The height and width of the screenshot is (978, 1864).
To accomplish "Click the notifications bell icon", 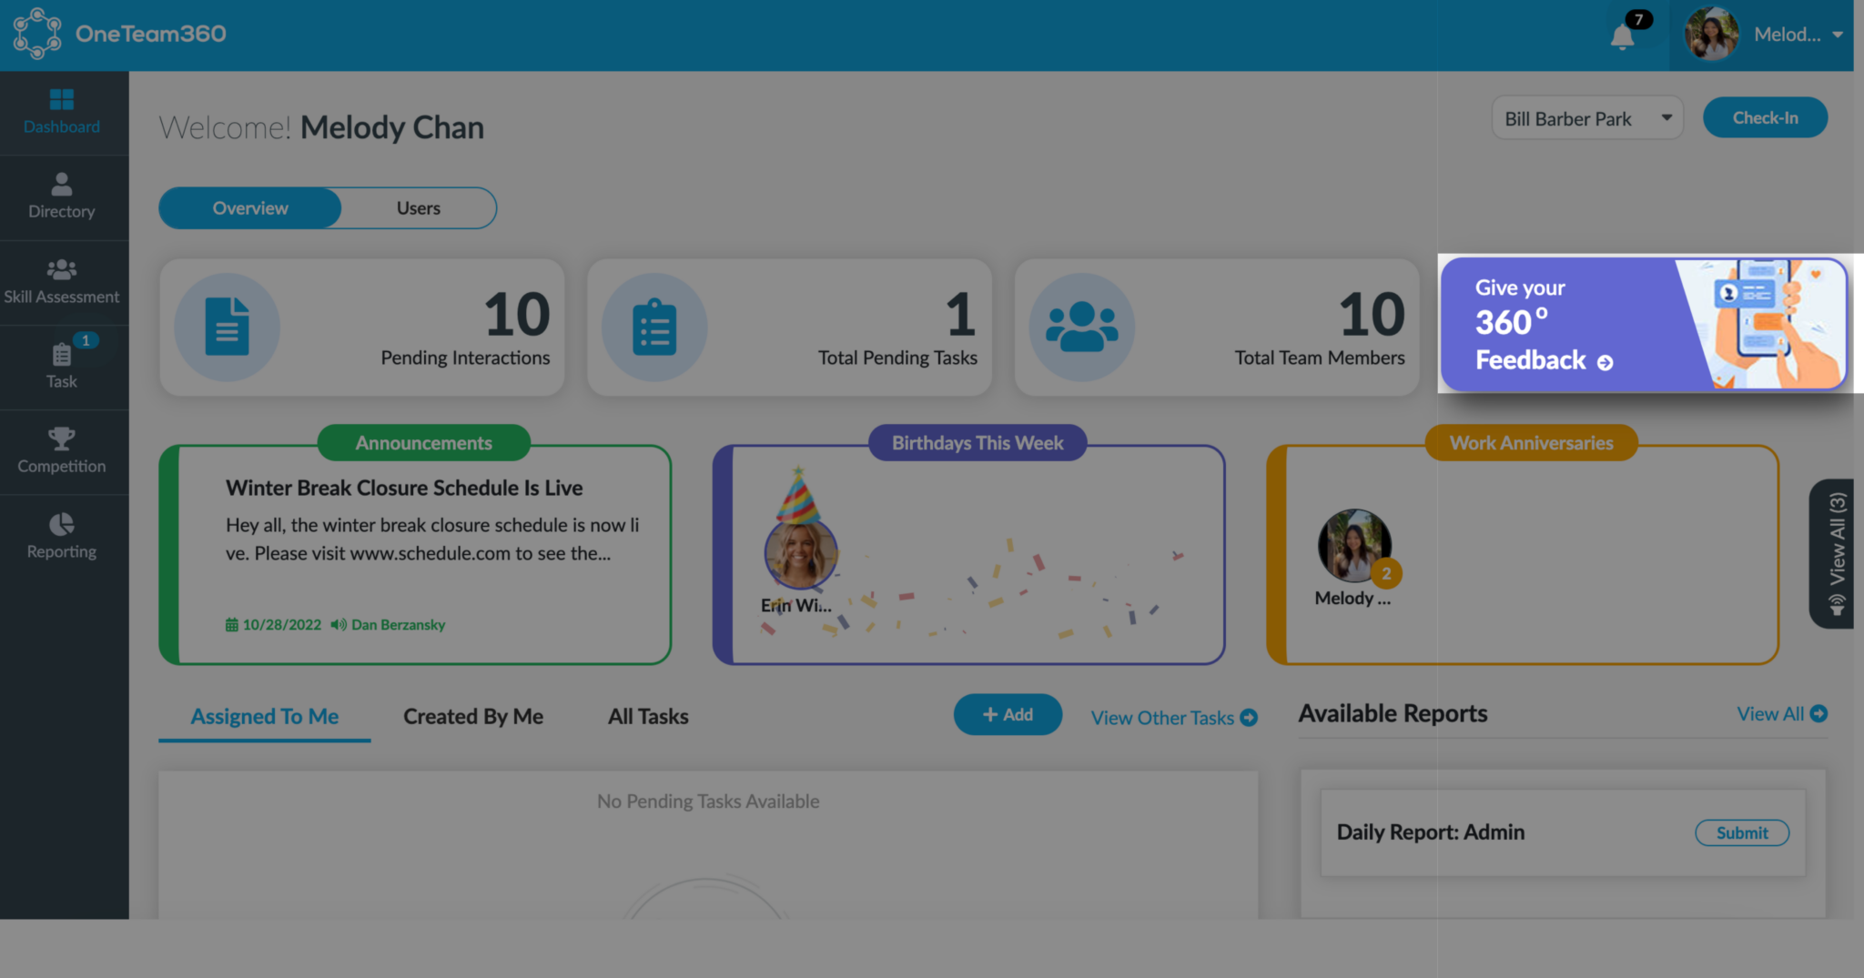I will [x=1622, y=36].
